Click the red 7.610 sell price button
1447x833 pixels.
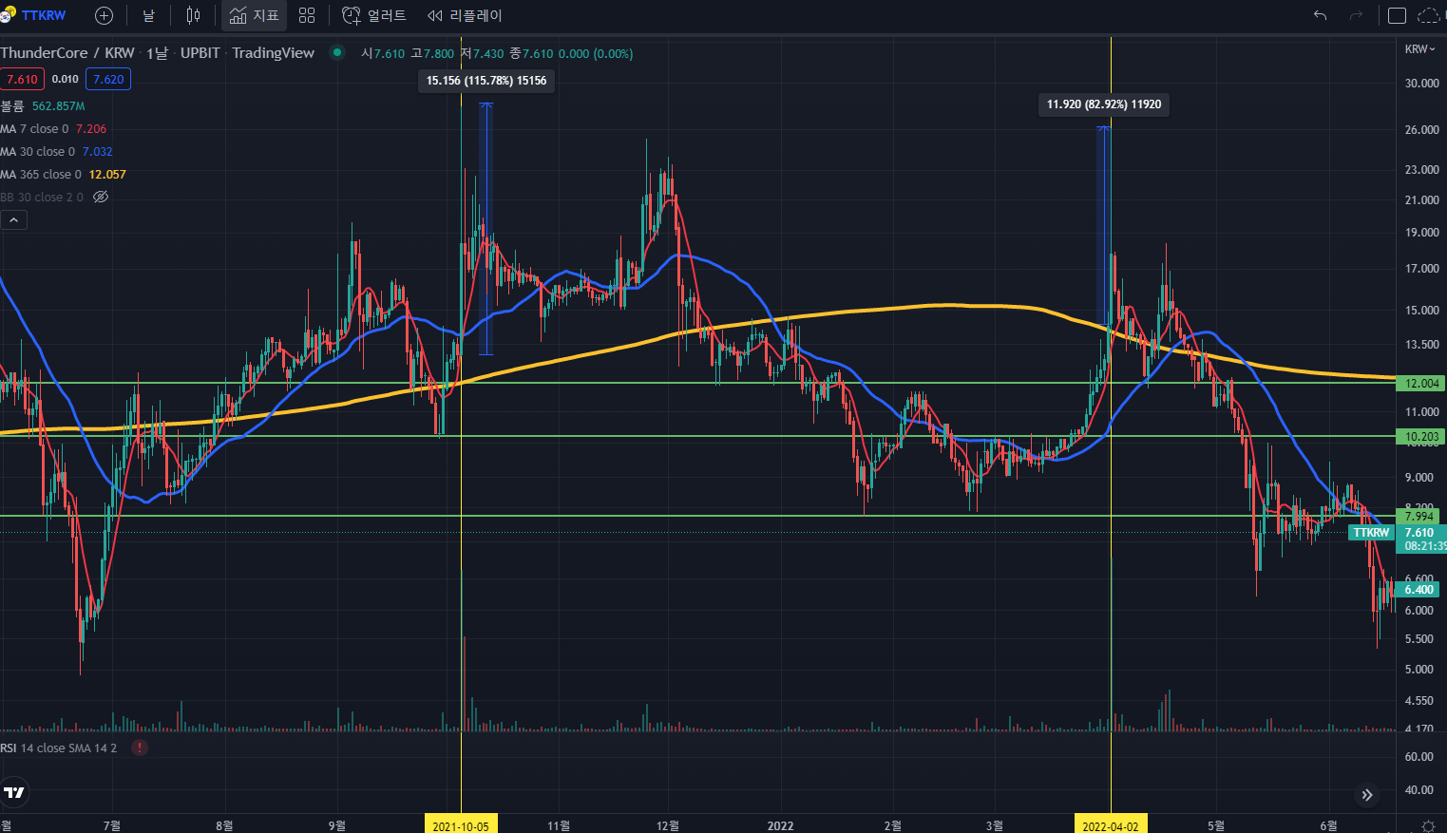click(x=22, y=80)
